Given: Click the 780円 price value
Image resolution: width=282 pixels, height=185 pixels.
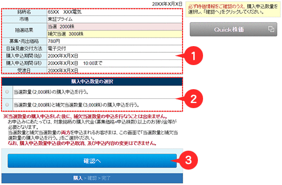Looking at the screenshot, I should click(54, 42).
